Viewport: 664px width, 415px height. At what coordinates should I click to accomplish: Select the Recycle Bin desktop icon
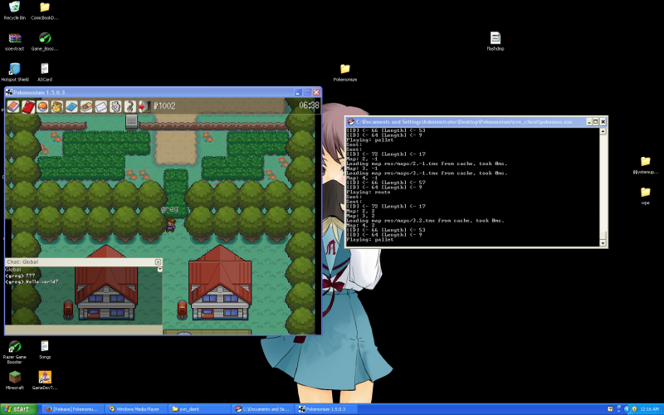pyautogui.click(x=14, y=7)
